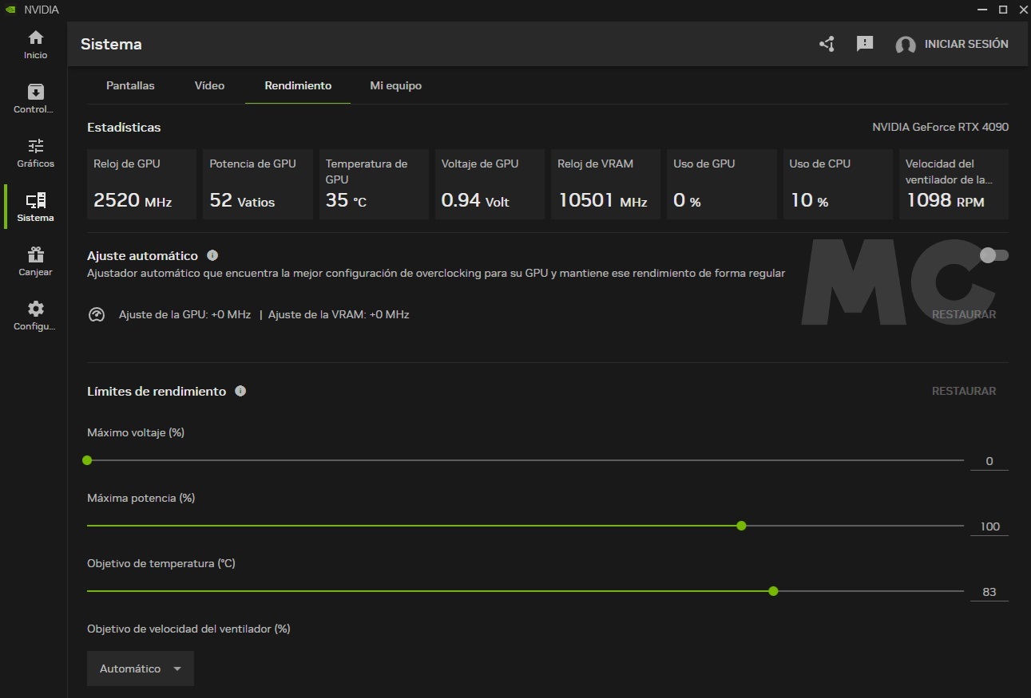Click the Potencia de GPU 52 Vatios card

pyautogui.click(x=258, y=184)
